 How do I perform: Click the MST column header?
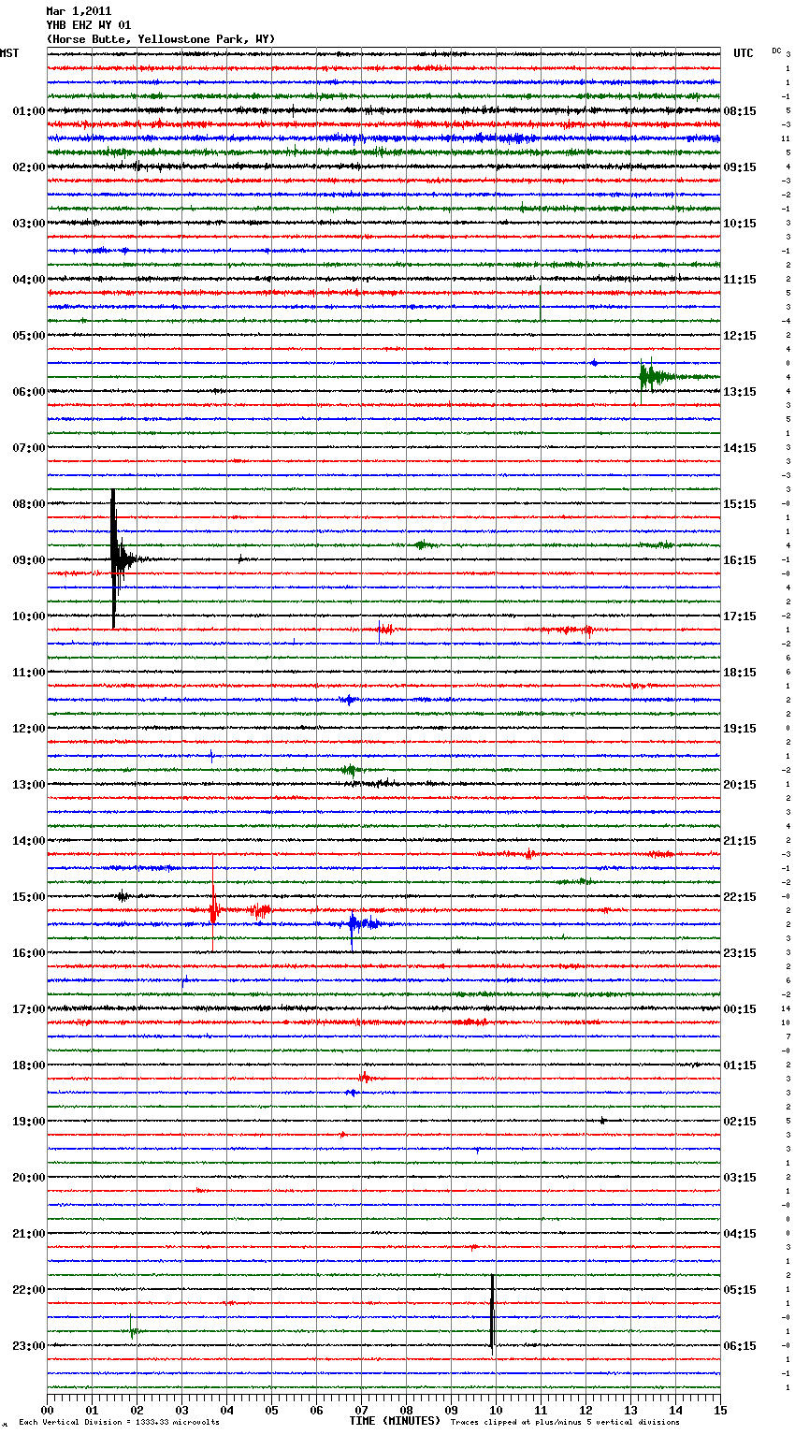coord(9,53)
